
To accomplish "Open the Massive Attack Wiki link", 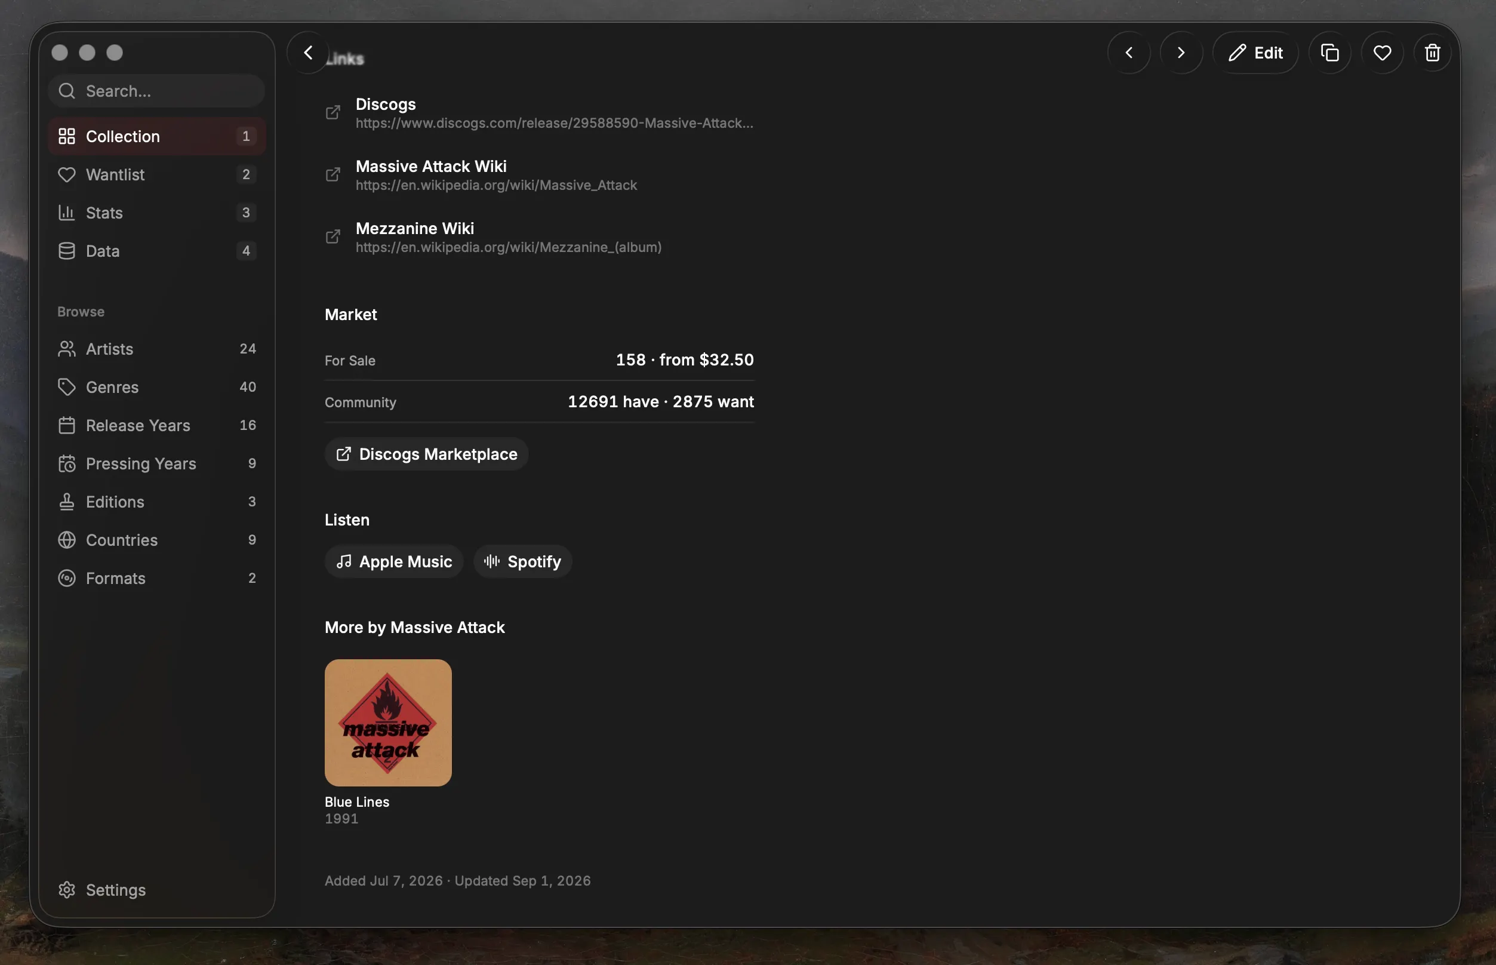I will point(540,175).
